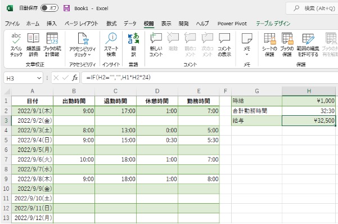Toggle the 自動保存 autosave switch
Screen dimensions: 338x224
(49, 8)
